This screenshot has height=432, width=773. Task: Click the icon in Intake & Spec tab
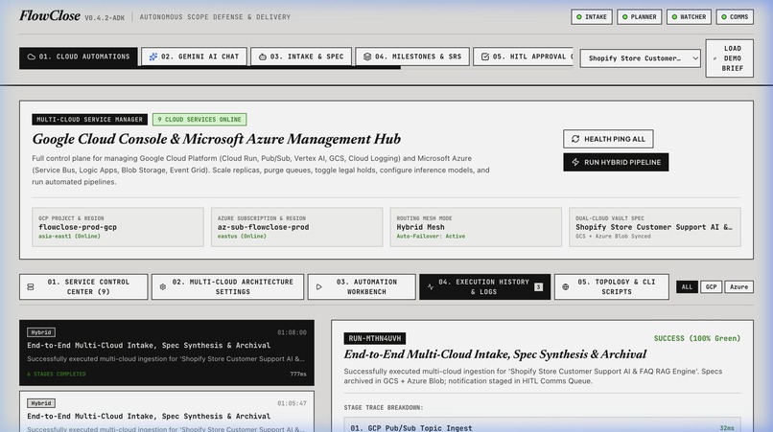(262, 57)
